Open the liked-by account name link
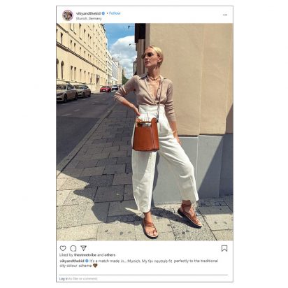This screenshot has height=288, width=288. [85, 255]
